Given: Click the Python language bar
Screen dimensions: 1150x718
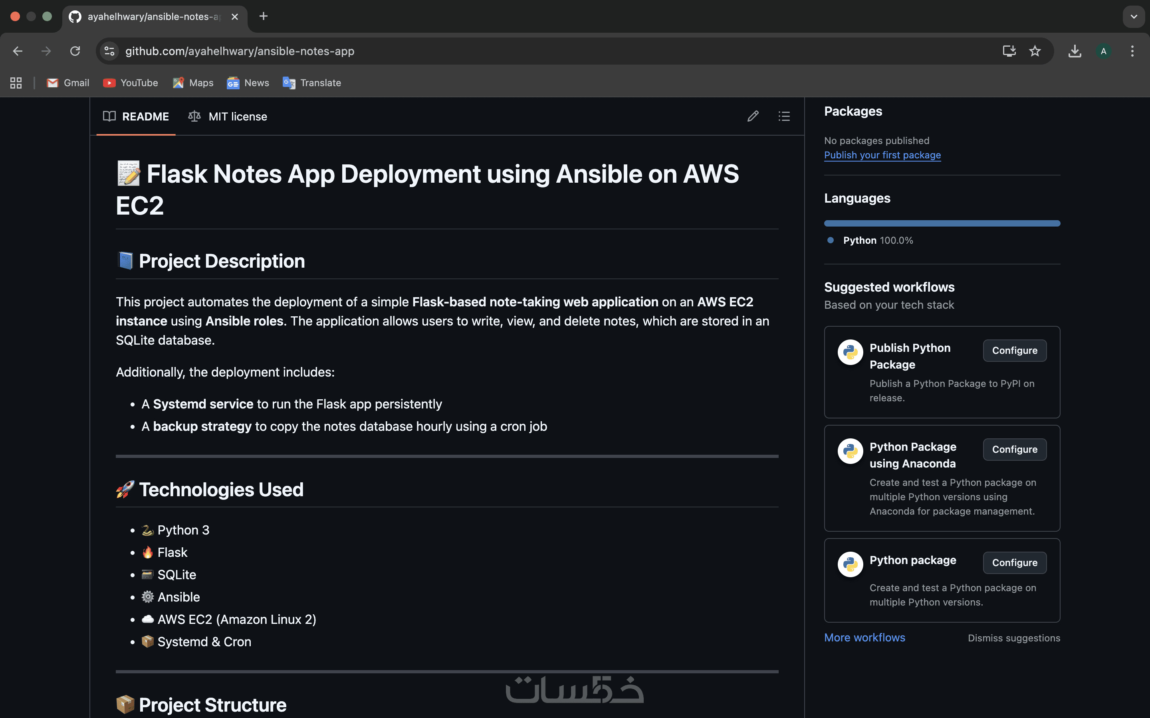Looking at the screenshot, I should (942, 223).
